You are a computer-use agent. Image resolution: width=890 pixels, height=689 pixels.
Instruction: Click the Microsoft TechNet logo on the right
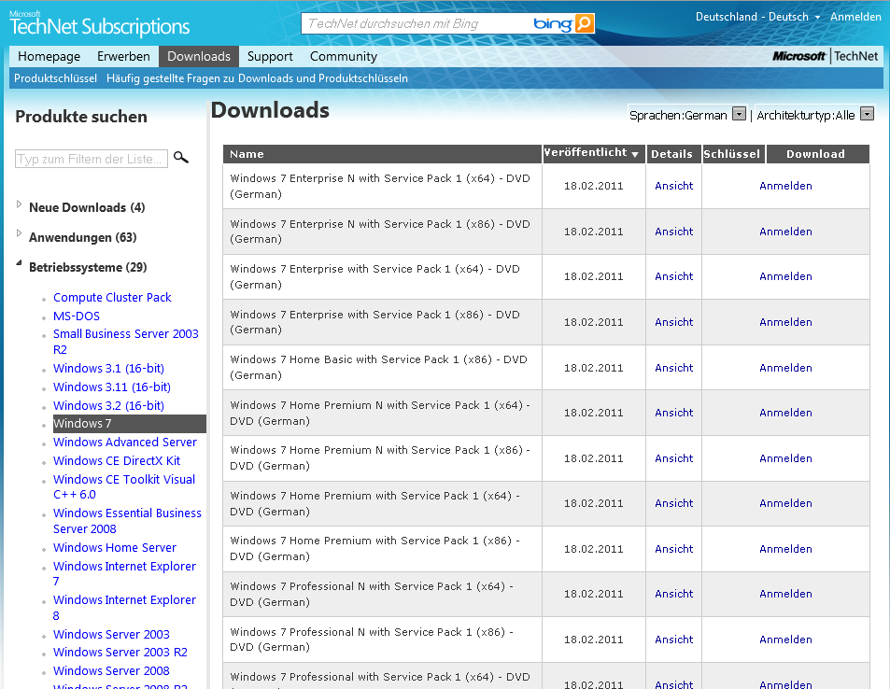click(825, 56)
